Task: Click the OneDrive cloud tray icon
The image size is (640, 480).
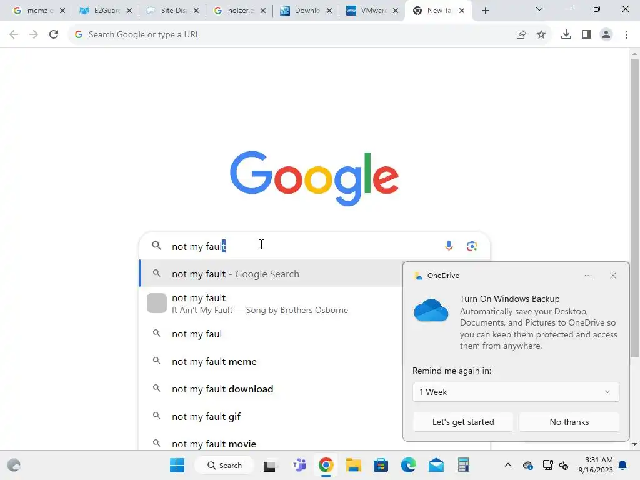Action: (527, 465)
